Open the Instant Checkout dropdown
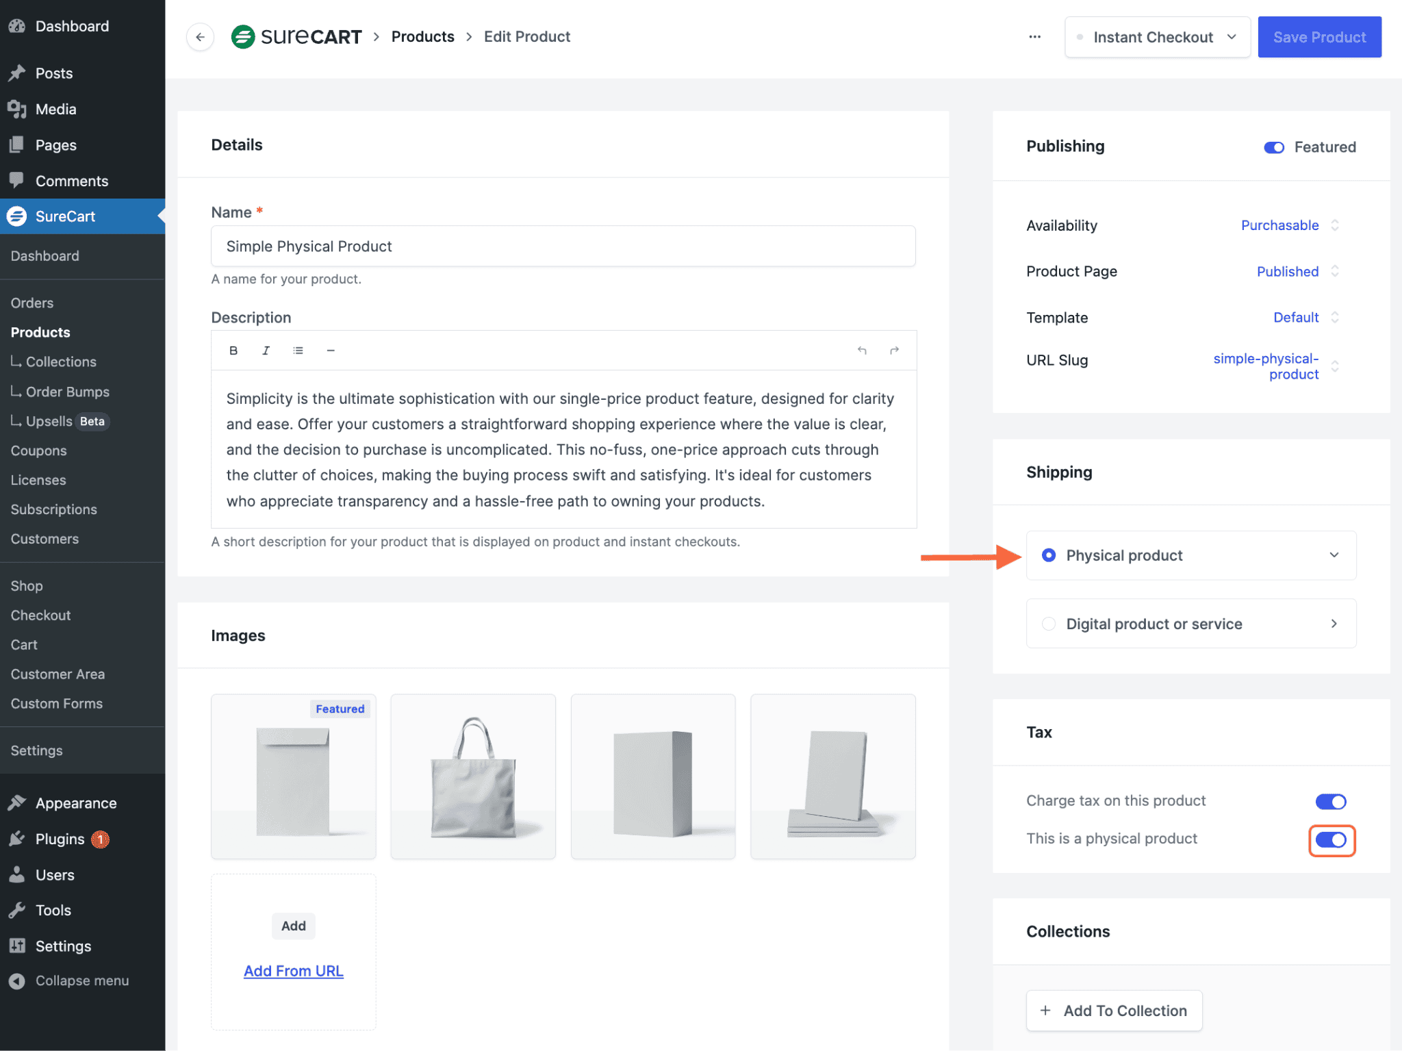 1157,37
